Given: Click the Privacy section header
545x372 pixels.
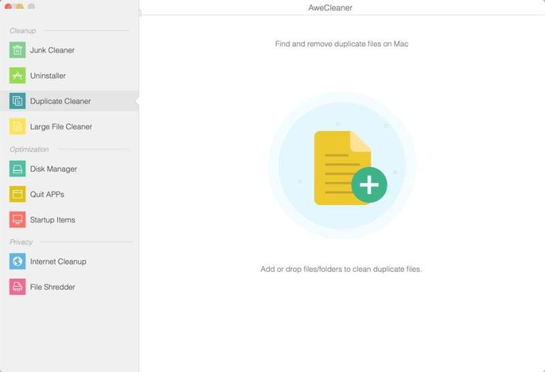Looking at the screenshot, I should (x=21, y=242).
